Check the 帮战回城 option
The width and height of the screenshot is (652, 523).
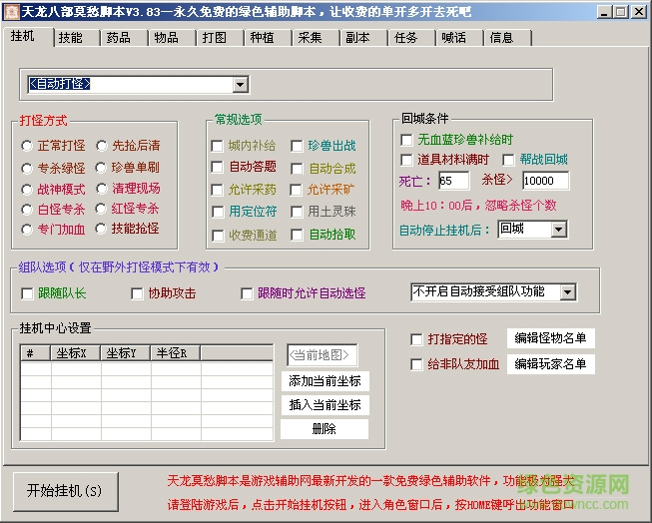508,160
